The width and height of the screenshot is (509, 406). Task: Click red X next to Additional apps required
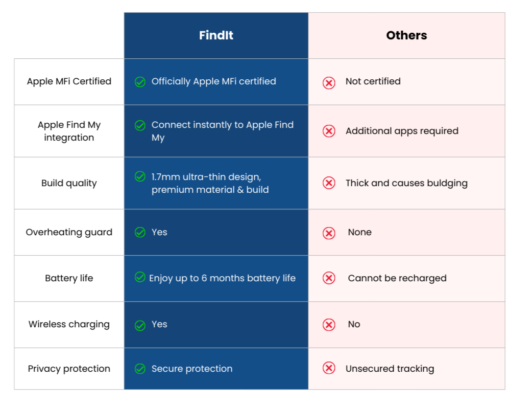(x=329, y=131)
